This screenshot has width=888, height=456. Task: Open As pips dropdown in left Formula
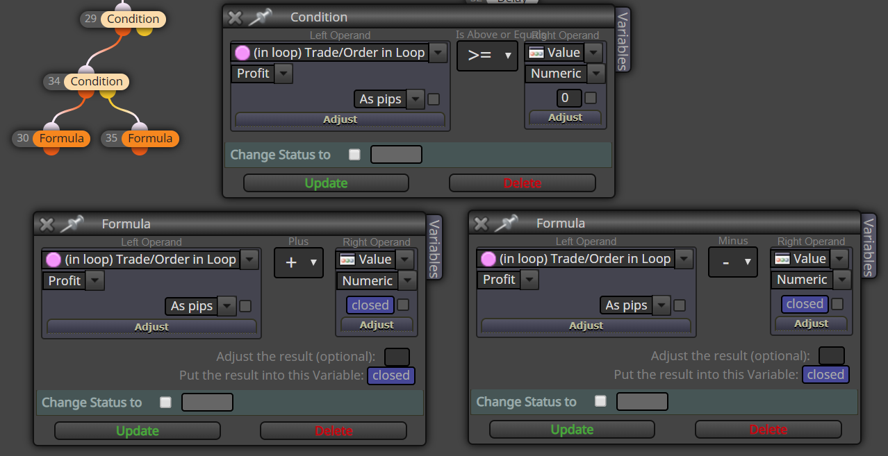pyautogui.click(x=227, y=306)
